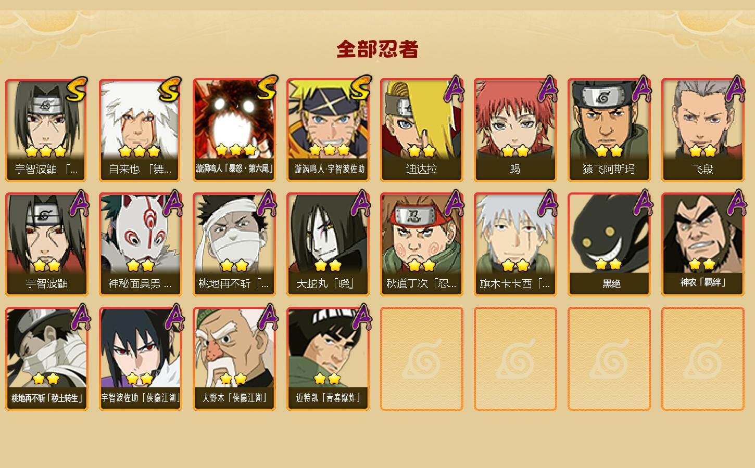Open 桃地再不斩「秽土转生」 card
The height and width of the screenshot is (468, 755).
click(47, 359)
